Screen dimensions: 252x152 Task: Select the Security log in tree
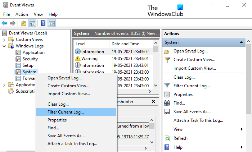tap(30, 59)
